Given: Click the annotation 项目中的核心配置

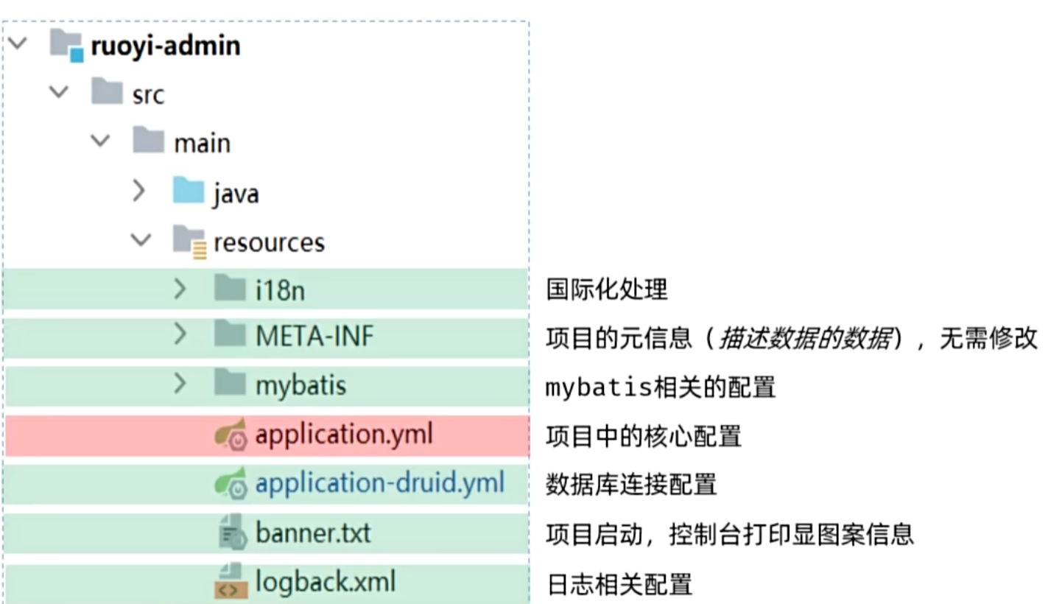Looking at the screenshot, I should [644, 436].
